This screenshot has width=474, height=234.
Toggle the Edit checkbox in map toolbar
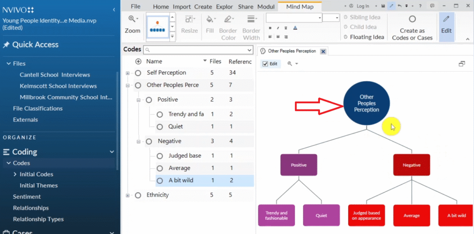click(265, 64)
